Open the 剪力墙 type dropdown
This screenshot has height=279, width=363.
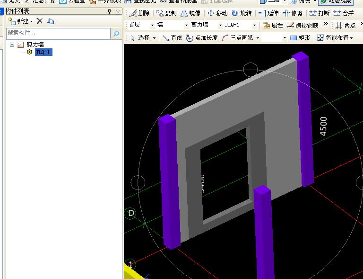click(x=220, y=25)
